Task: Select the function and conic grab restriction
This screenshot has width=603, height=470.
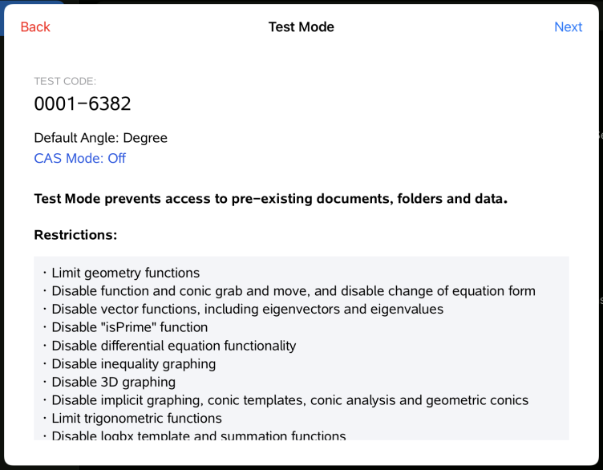Action: coord(293,291)
